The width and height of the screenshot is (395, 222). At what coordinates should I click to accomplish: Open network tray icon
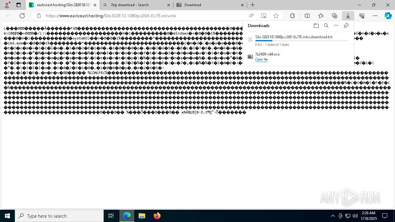[x=347, y=216]
